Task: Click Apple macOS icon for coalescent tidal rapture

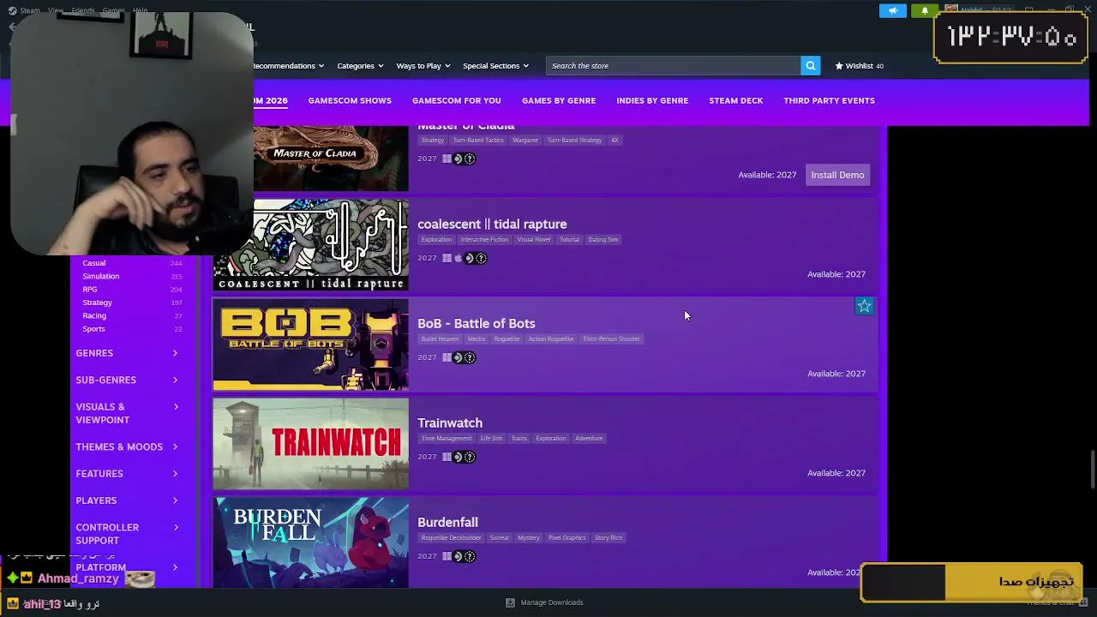Action: pyautogui.click(x=458, y=258)
